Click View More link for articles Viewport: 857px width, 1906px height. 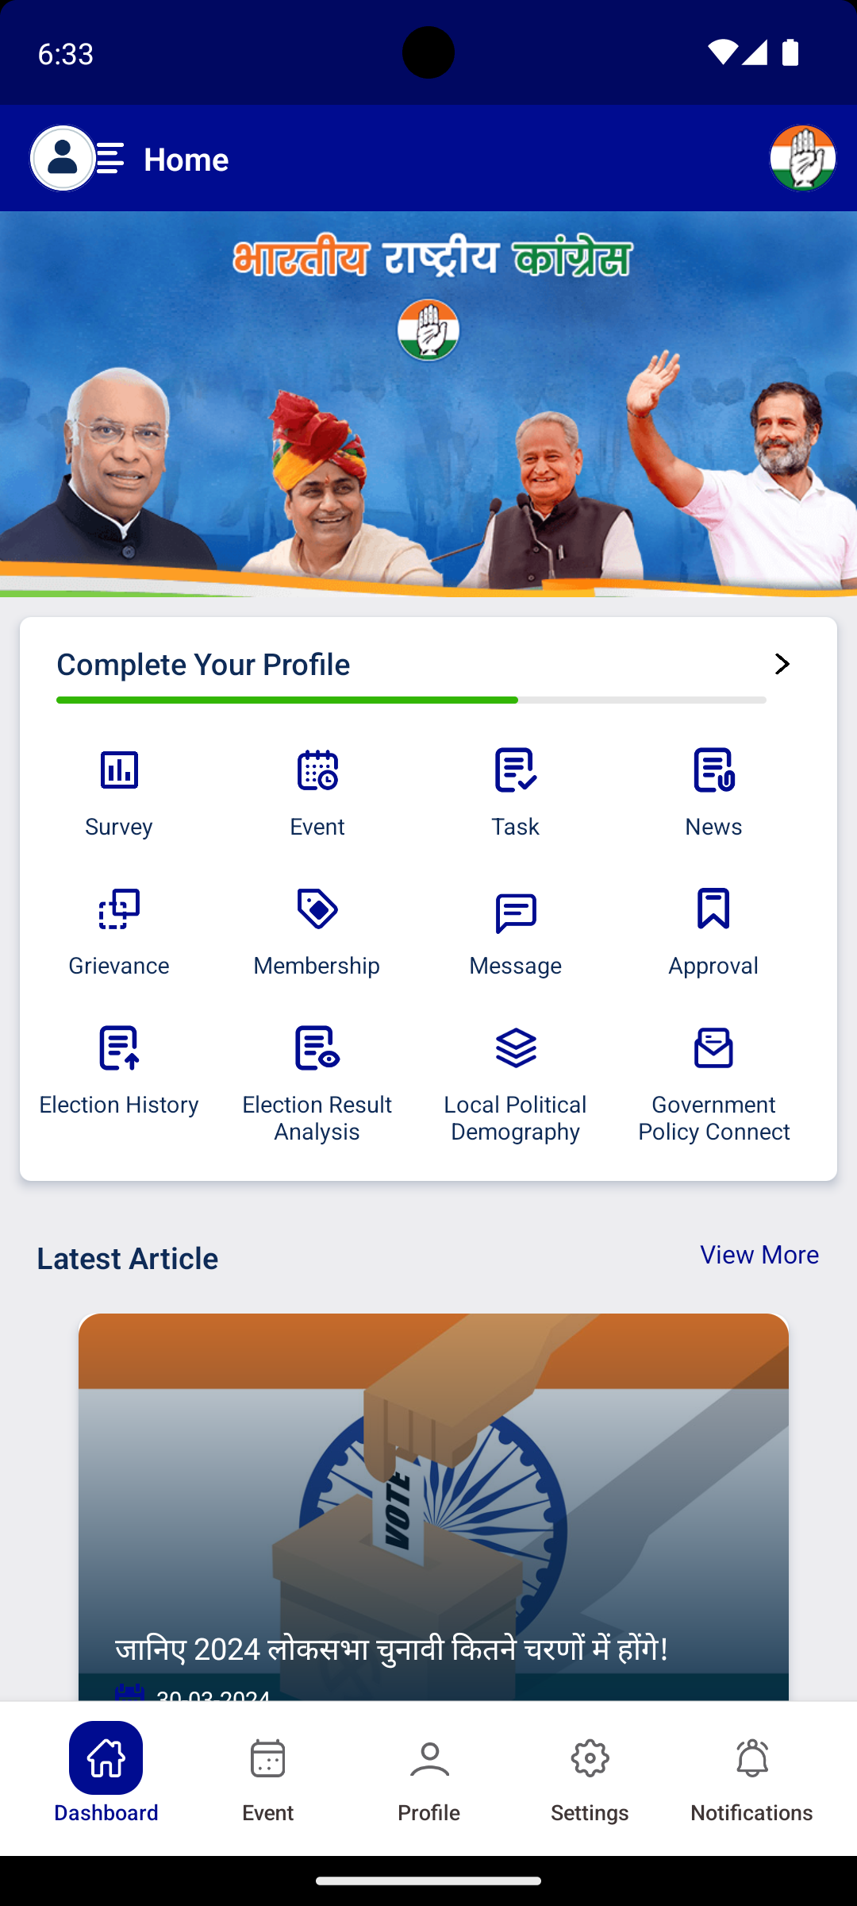759,1255
